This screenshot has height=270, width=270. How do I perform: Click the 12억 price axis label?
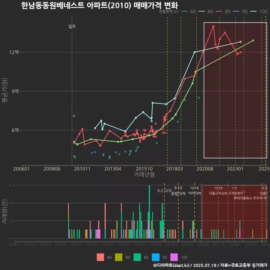14,52
